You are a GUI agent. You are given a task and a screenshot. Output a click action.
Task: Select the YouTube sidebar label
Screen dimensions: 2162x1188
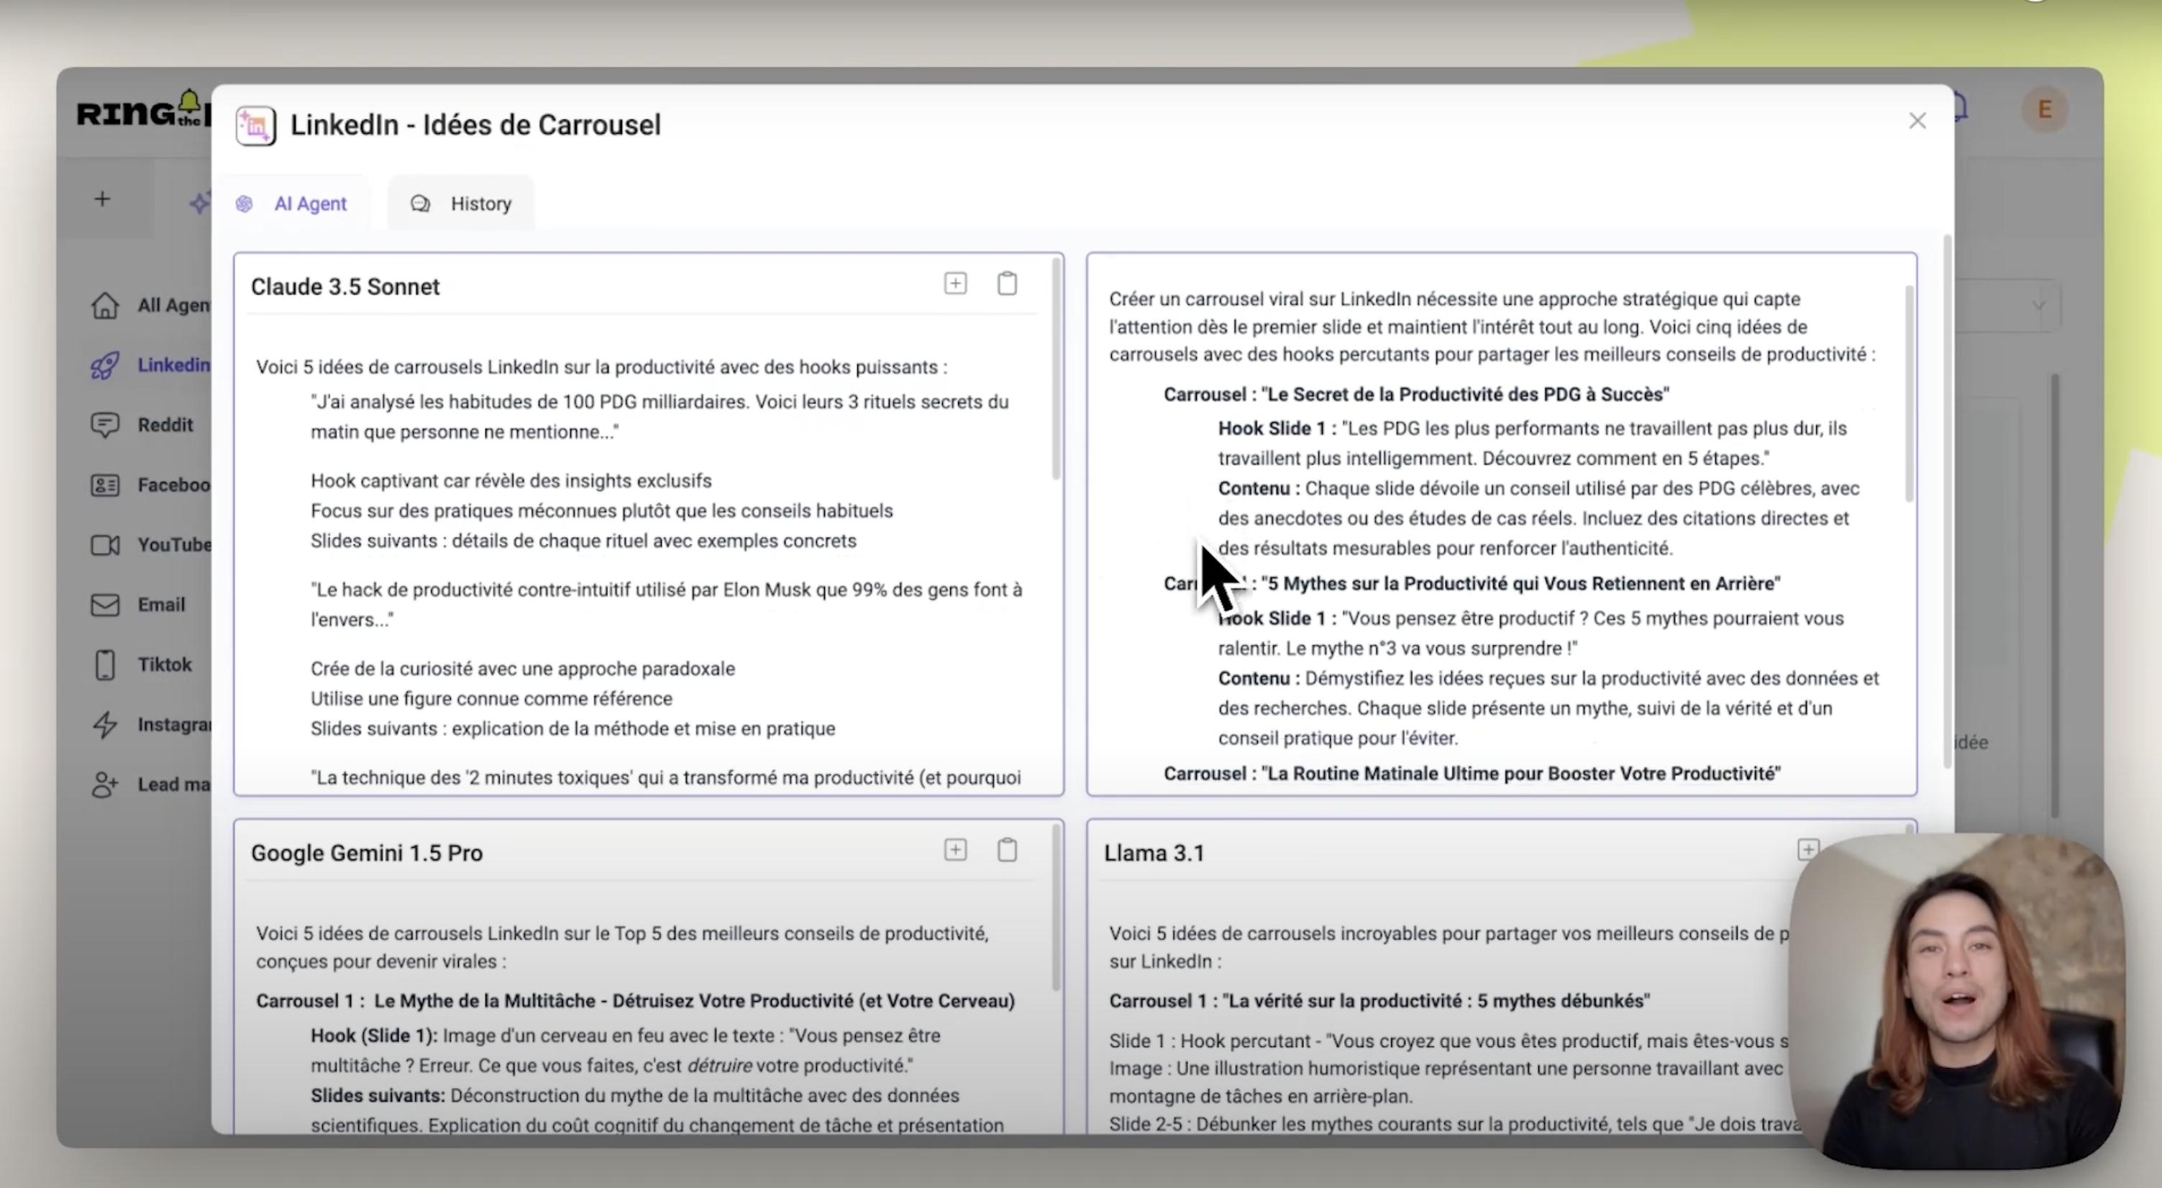pyautogui.click(x=175, y=545)
